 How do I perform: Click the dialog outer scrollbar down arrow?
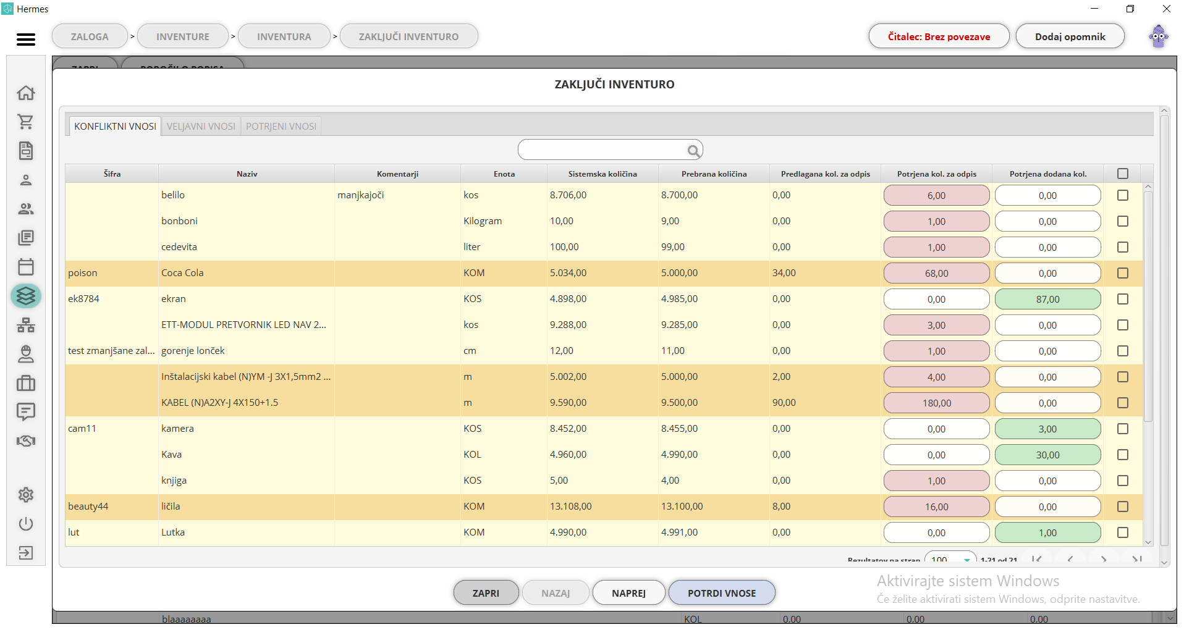[x=1164, y=563]
